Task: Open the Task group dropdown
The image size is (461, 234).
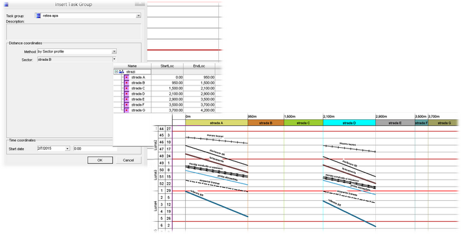Action: pyautogui.click(x=138, y=16)
